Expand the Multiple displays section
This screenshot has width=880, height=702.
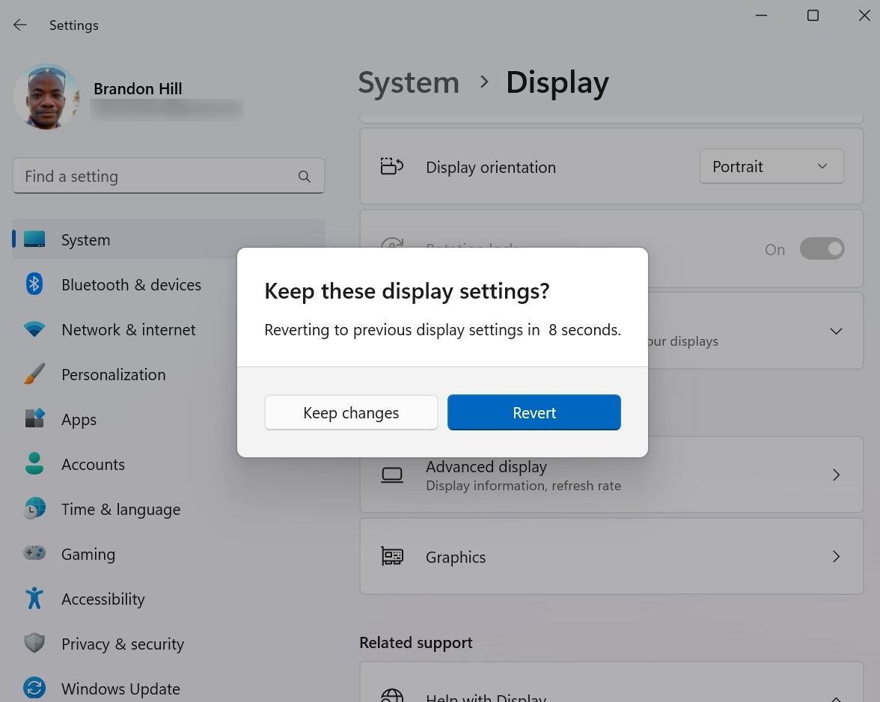pyautogui.click(x=836, y=331)
